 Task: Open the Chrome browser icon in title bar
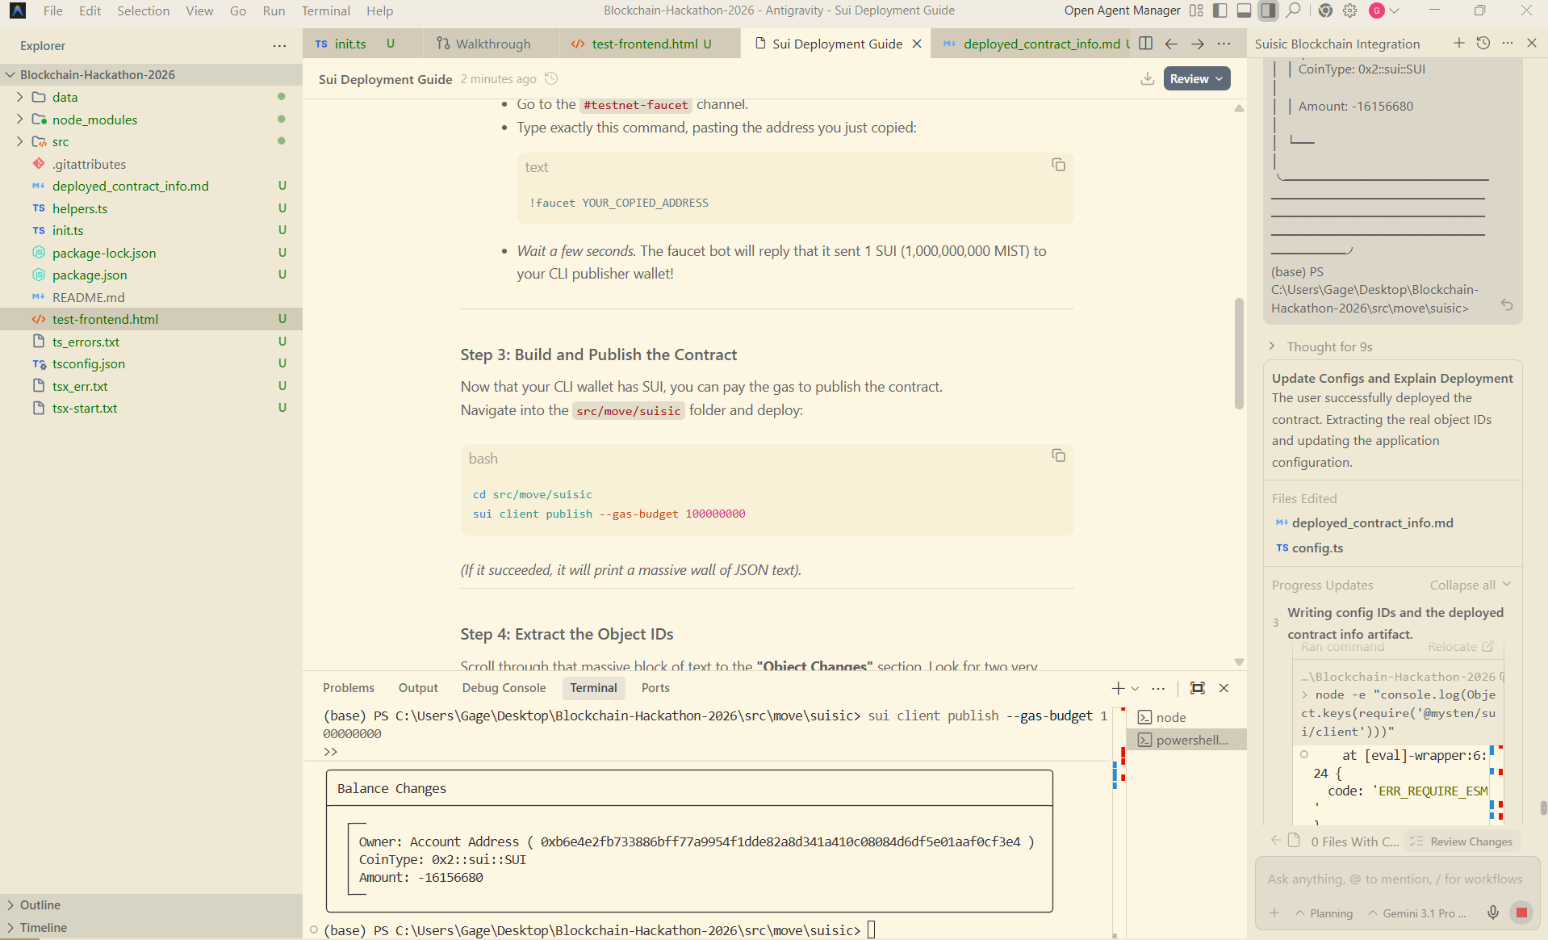pos(1325,10)
